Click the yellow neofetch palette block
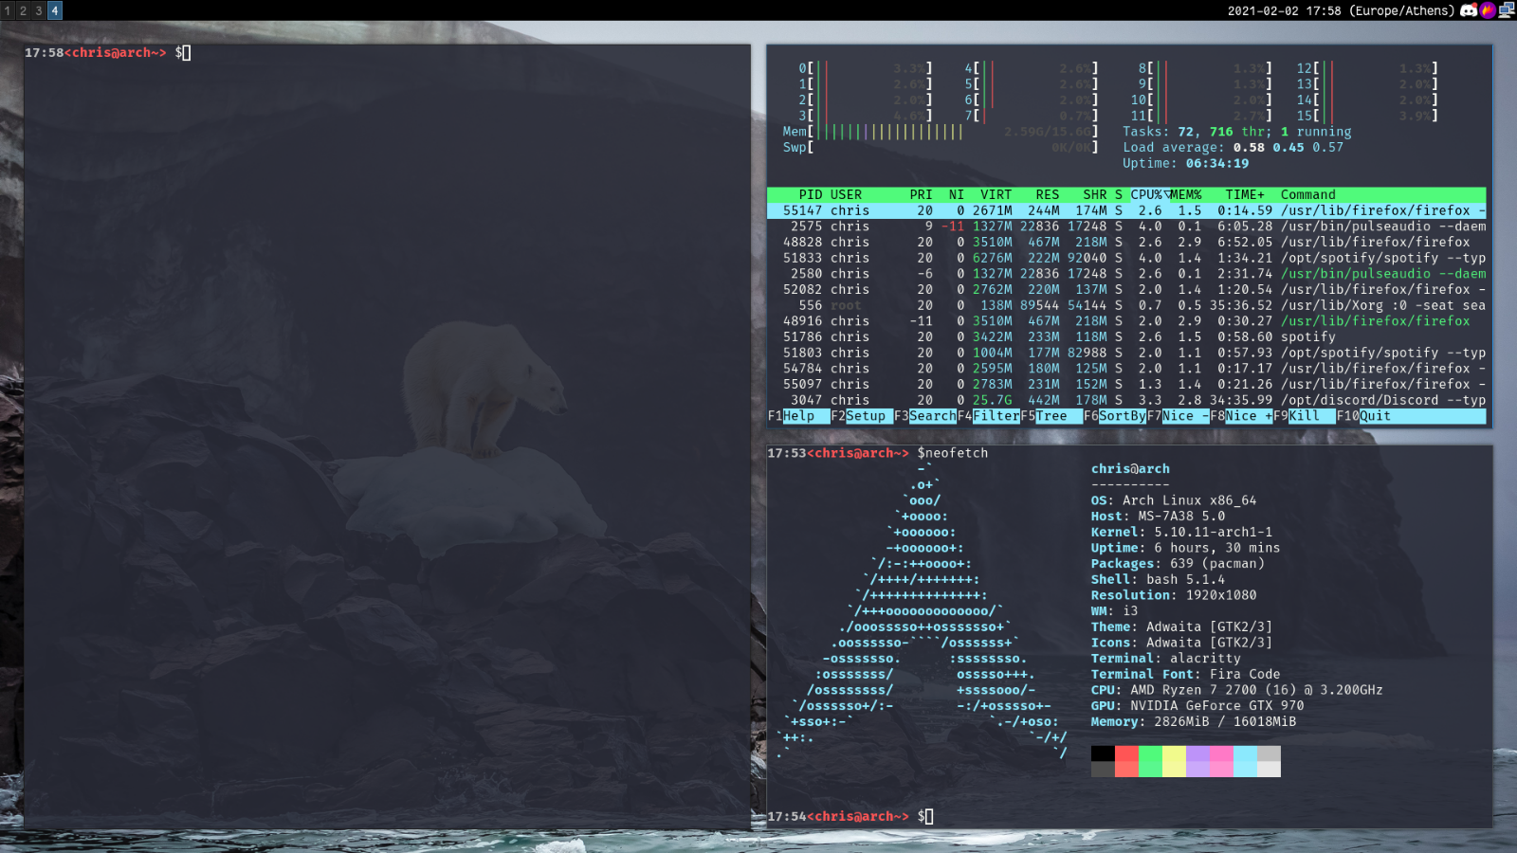This screenshot has width=1517, height=853. click(1174, 761)
